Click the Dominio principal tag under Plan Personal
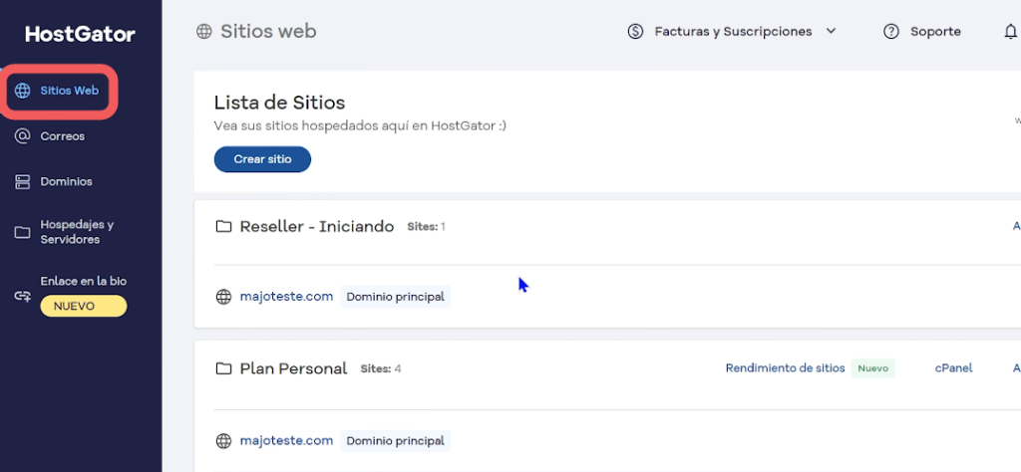Screen dimensions: 1021x472 point(395,441)
